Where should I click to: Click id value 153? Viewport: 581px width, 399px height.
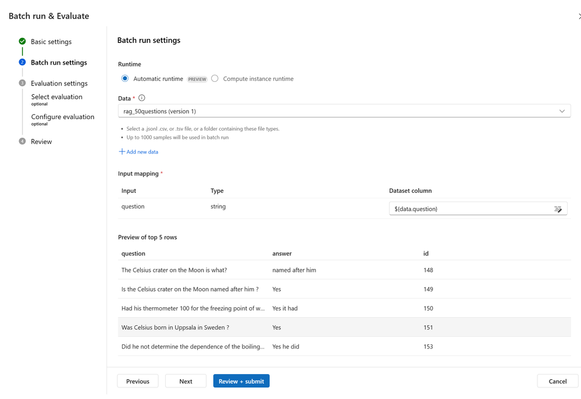click(x=429, y=347)
